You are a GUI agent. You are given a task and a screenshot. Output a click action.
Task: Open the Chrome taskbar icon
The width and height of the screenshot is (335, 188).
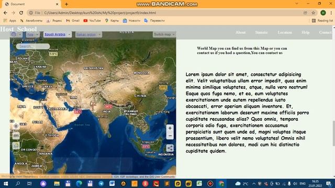click(x=221, y=183)
